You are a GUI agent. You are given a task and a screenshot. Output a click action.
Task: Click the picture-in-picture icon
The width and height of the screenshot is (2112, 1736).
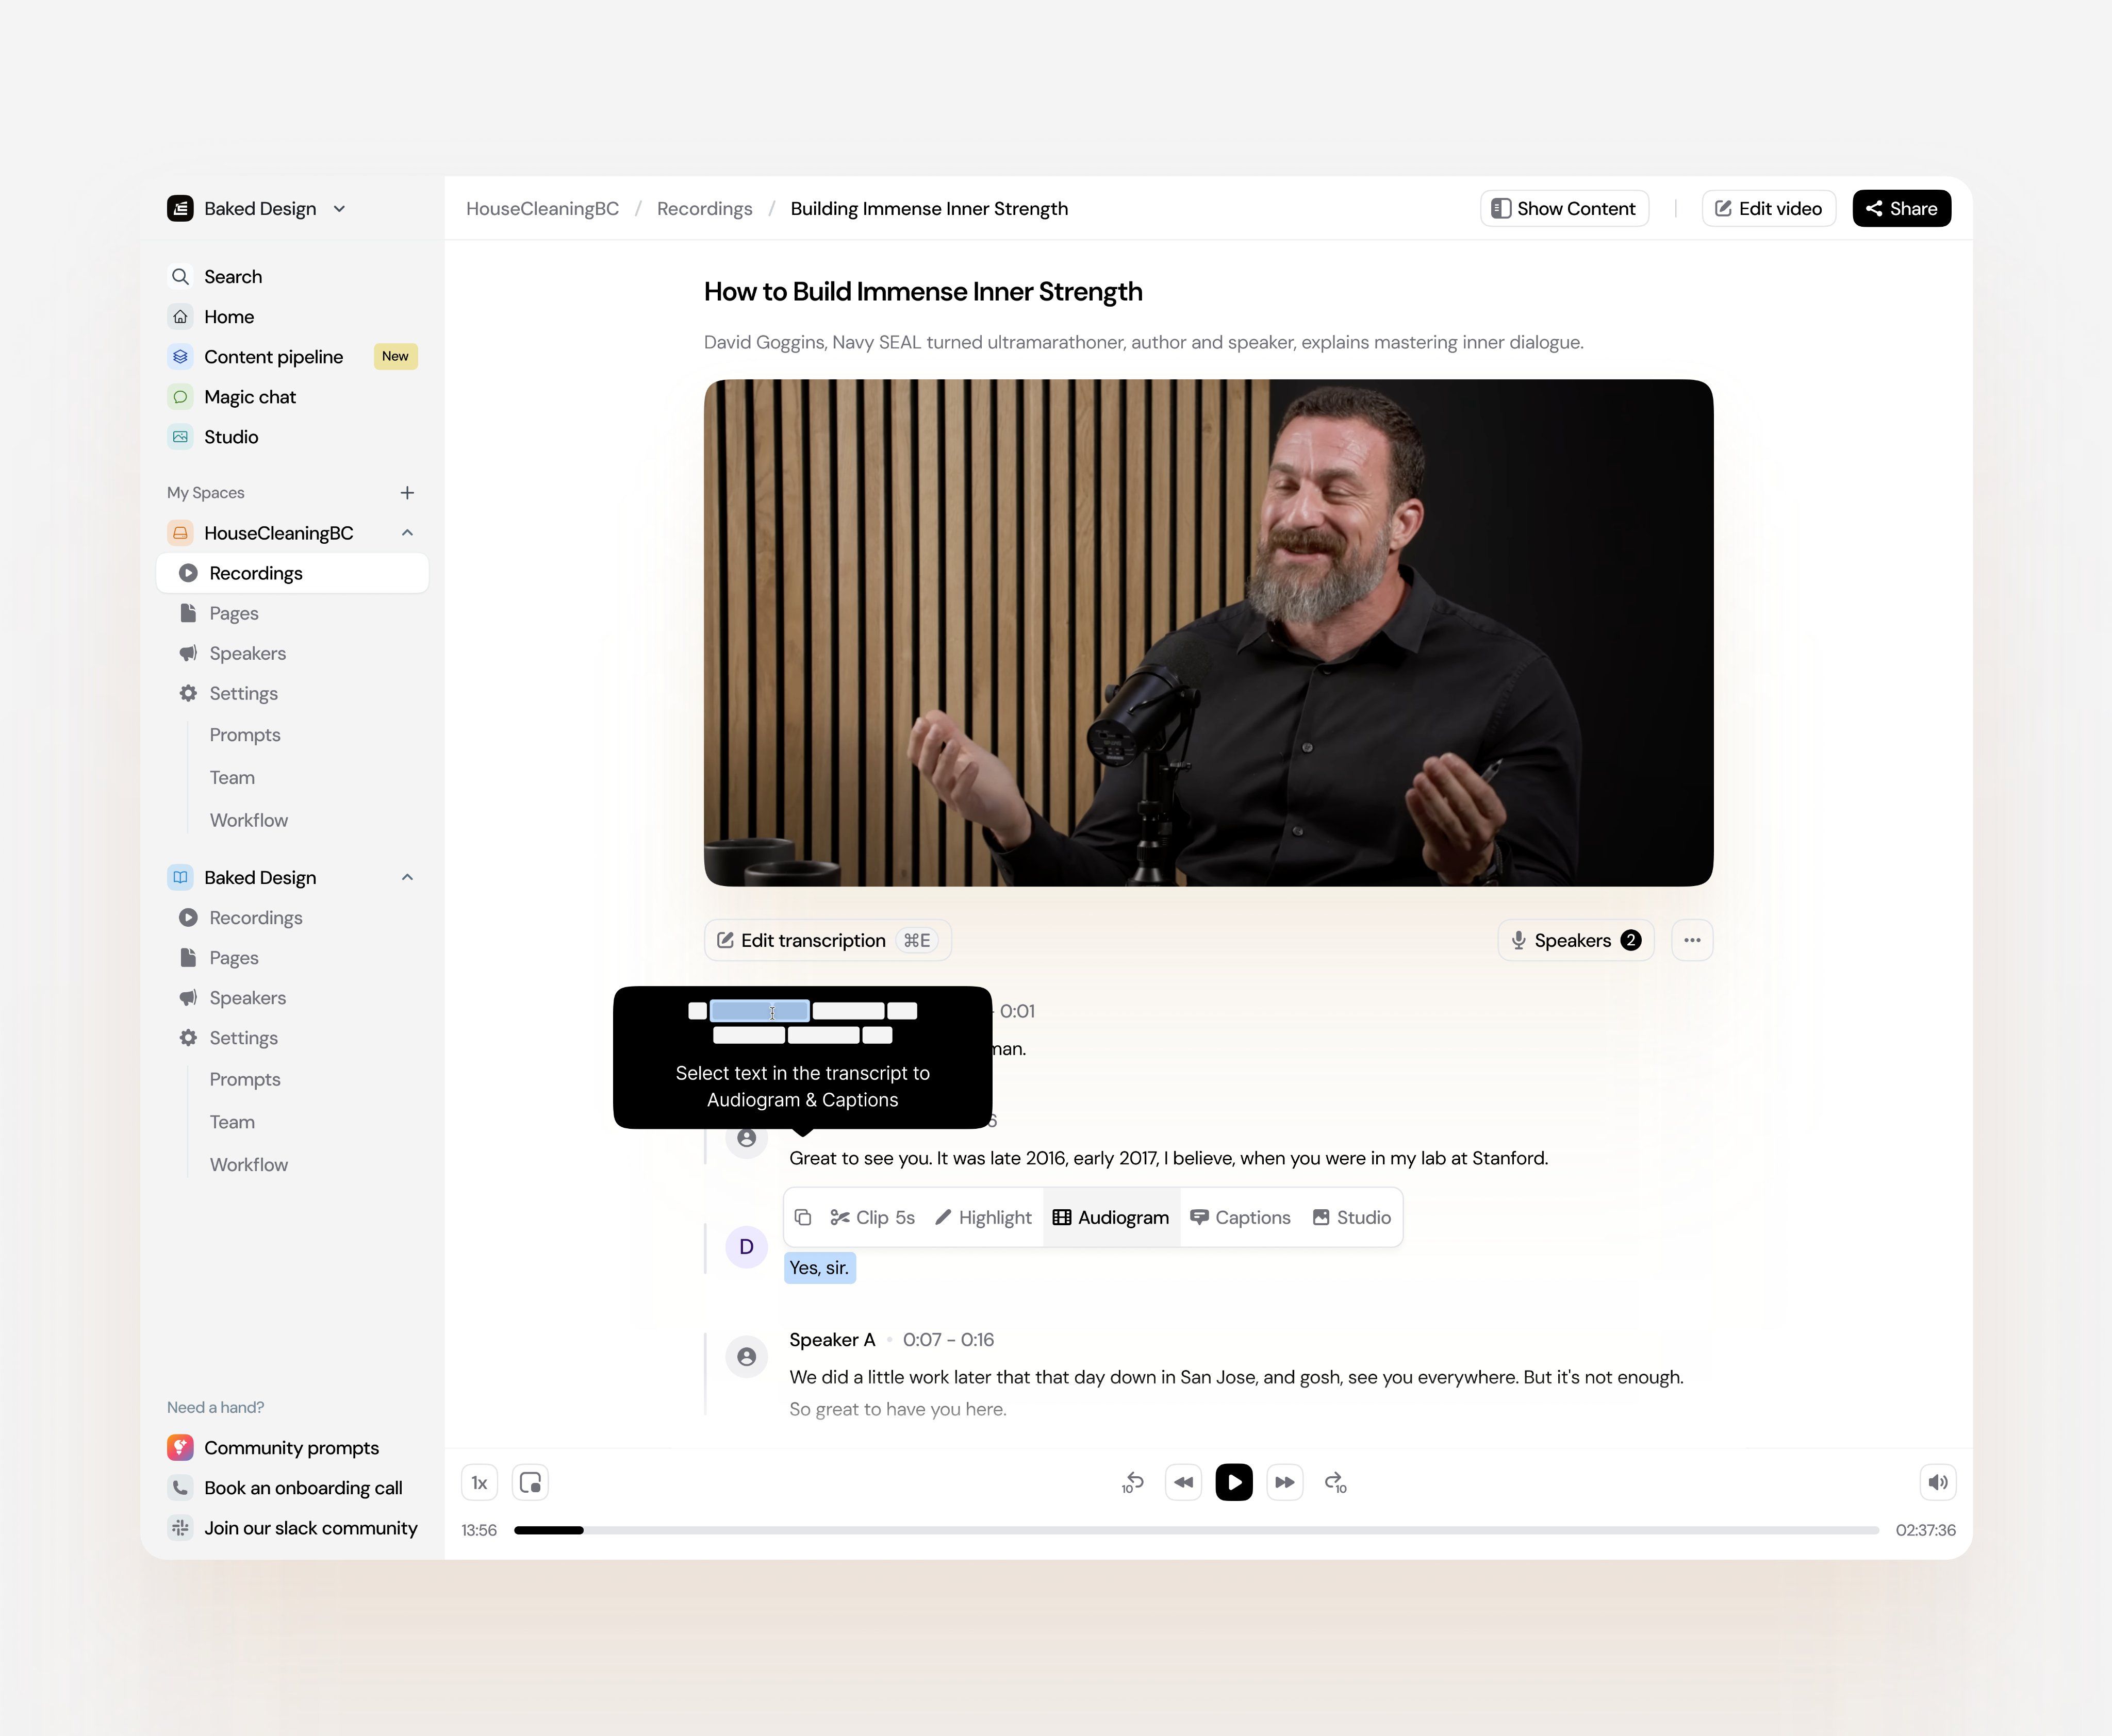point(530,1482)
